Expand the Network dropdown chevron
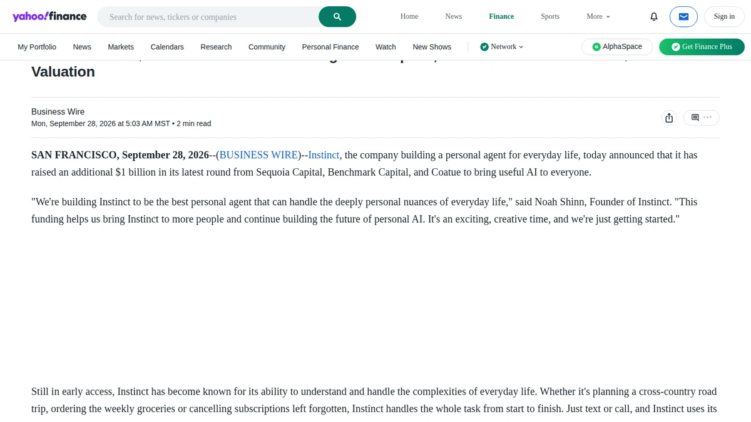 521,47
